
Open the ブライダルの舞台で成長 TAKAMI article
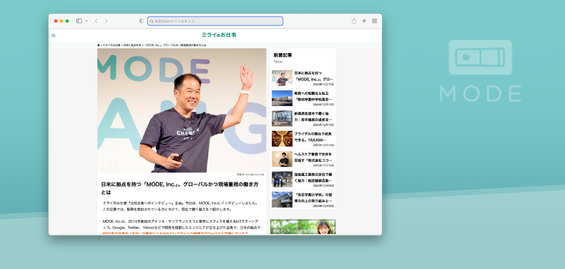pyautogui.click(x=313, y=137)
